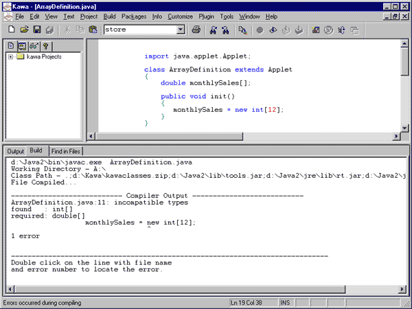This screenshot has width=412, height=309.
Task: Open the Build menu
Action: (x=109, y=16)
